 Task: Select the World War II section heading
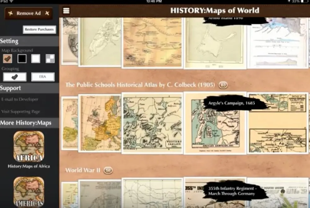pos(83,170)
